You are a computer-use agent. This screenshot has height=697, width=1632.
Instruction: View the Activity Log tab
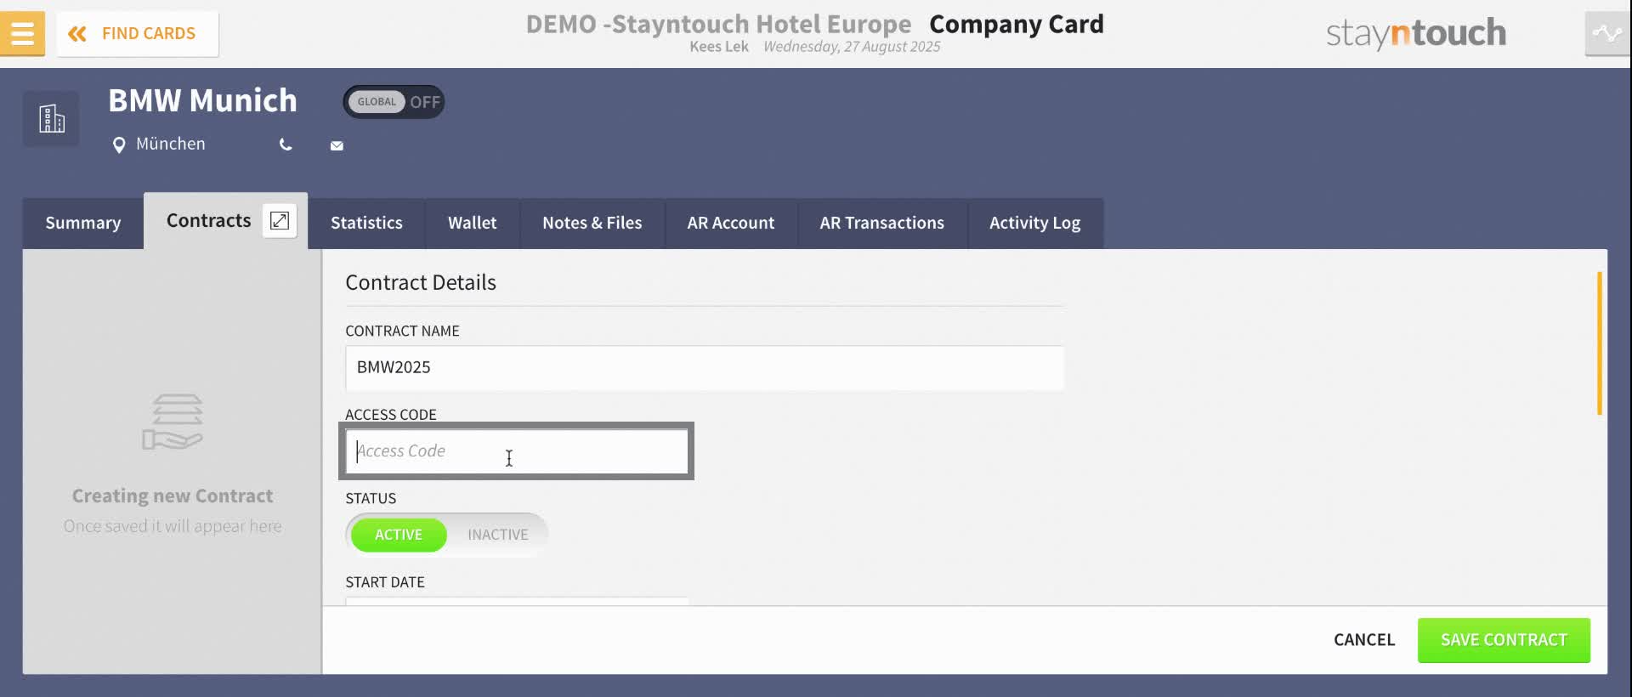1035,223
